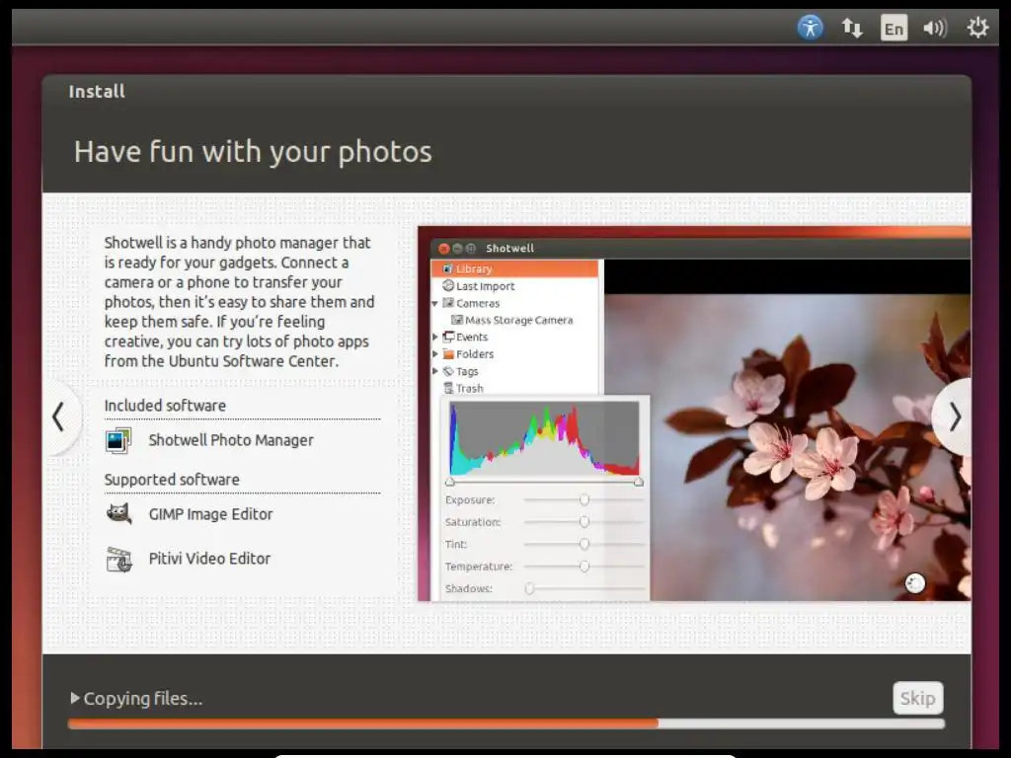Select Pitivi Video Editor text

point(209,559)
